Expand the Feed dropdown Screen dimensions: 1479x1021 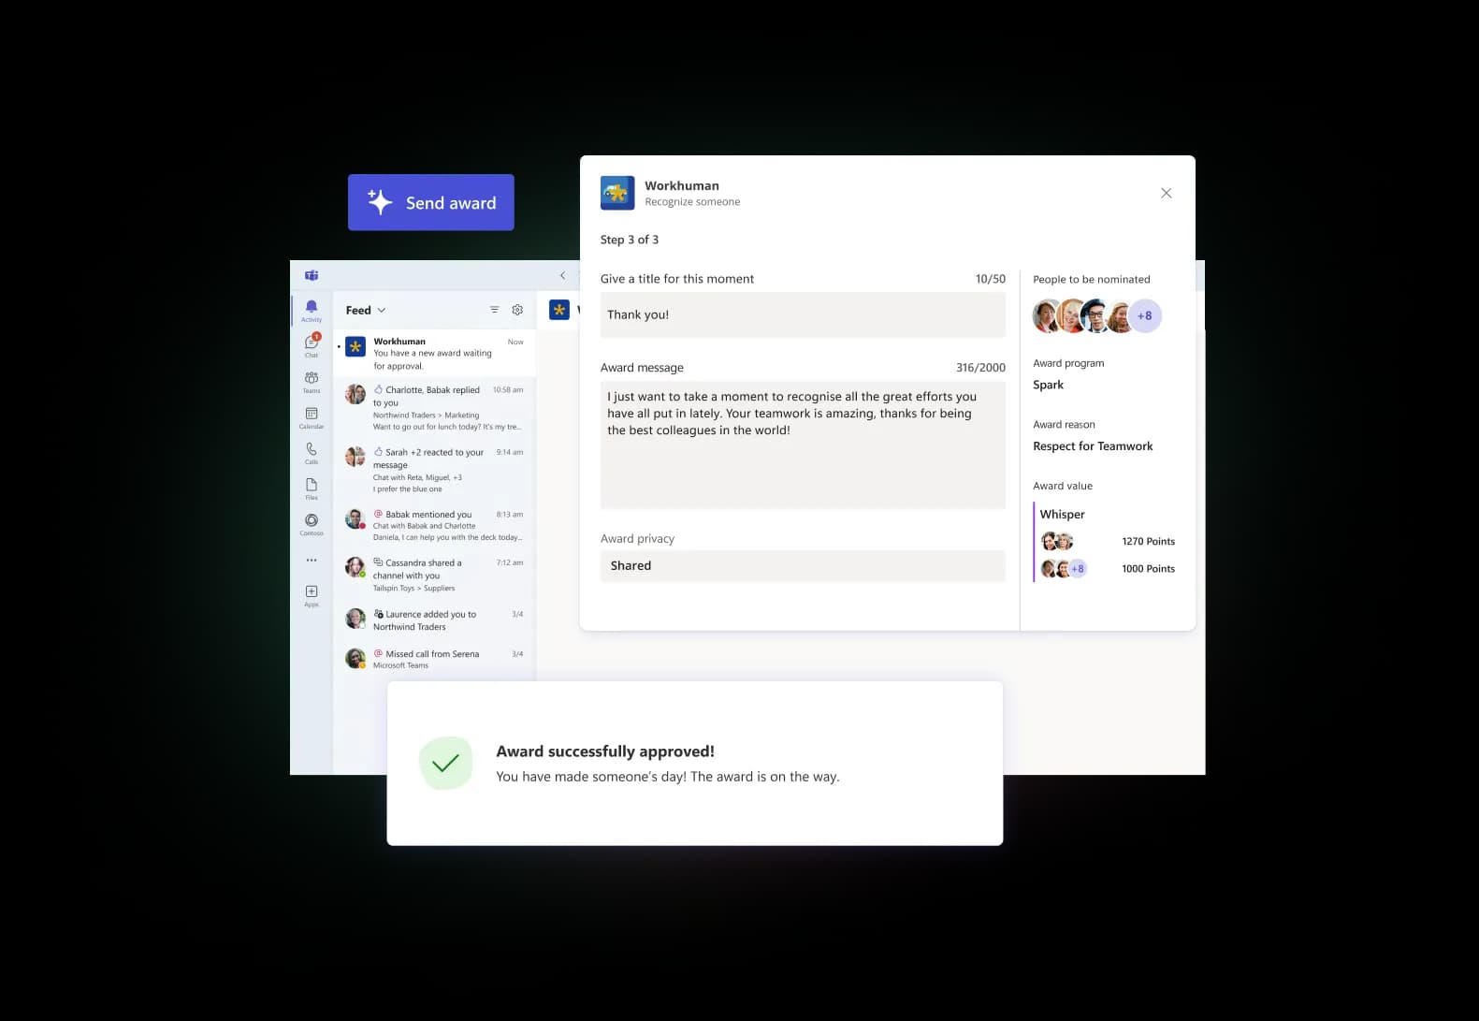coord(366,310)
